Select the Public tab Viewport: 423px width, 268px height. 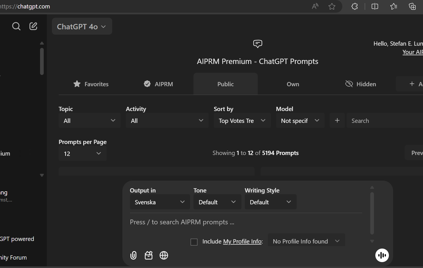click(226, 84)
